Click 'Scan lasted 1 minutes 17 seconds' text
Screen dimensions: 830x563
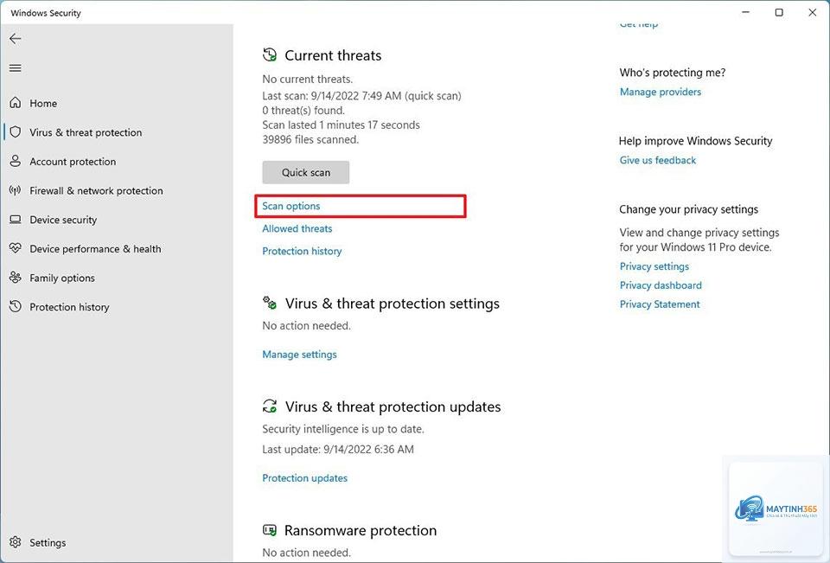(x=341, y=125)
